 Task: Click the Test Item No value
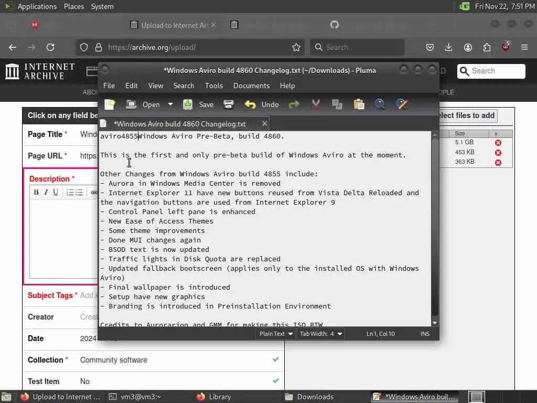(85, 381)
